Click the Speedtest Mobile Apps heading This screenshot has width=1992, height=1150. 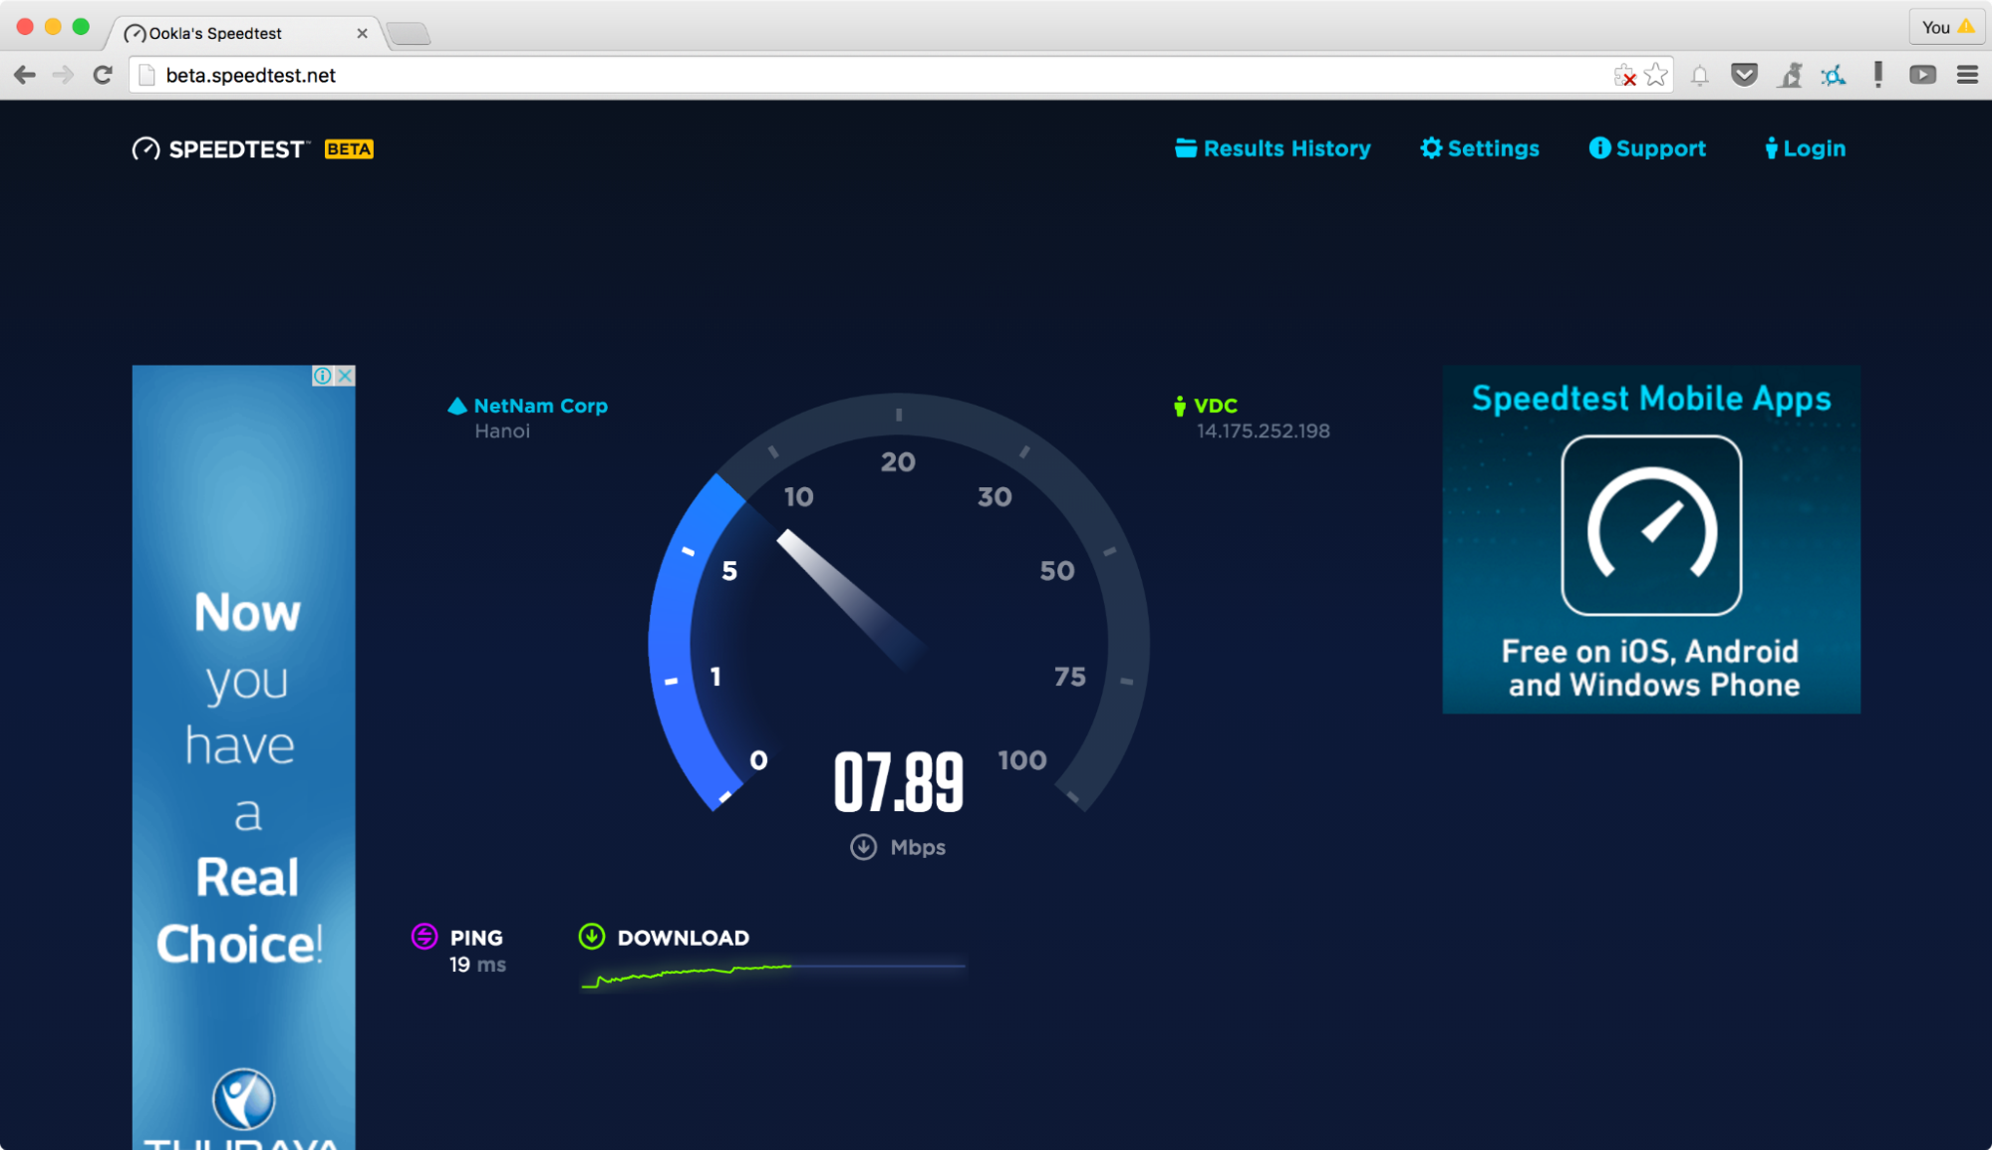click(x=1651, y=399)
